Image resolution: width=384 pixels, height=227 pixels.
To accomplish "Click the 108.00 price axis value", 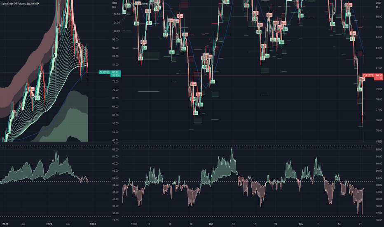I will [x=116, y=14].
